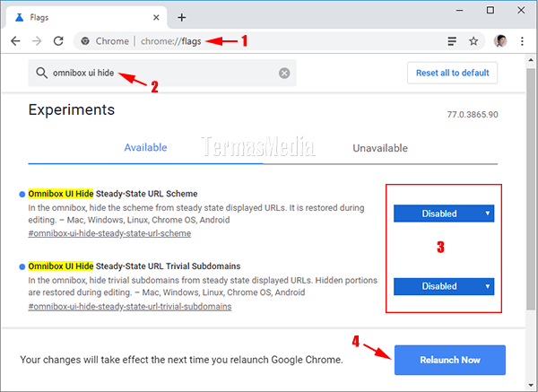
Task: Click Steady-State URL Trivial Subdomains title
Action: tap(134, 266)
